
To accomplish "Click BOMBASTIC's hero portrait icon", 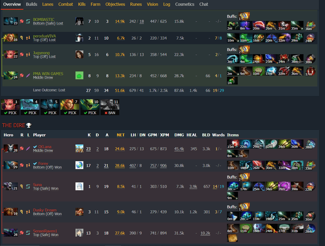I will (x=10, y=21).
